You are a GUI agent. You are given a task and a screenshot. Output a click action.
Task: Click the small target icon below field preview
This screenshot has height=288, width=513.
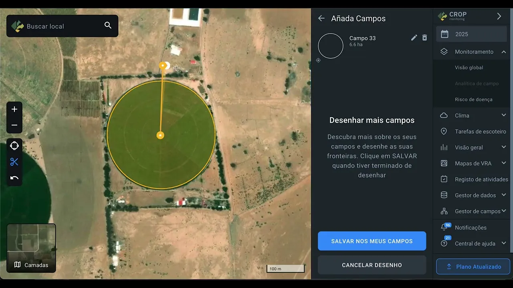318,60
